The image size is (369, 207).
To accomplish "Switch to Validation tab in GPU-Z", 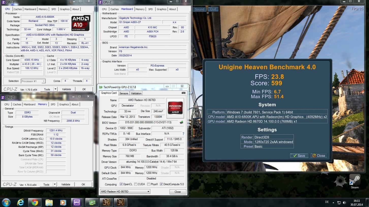I will pos(136,93).
